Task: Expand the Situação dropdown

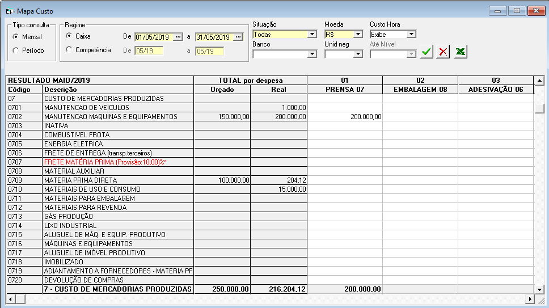Action: coord(311,35)
